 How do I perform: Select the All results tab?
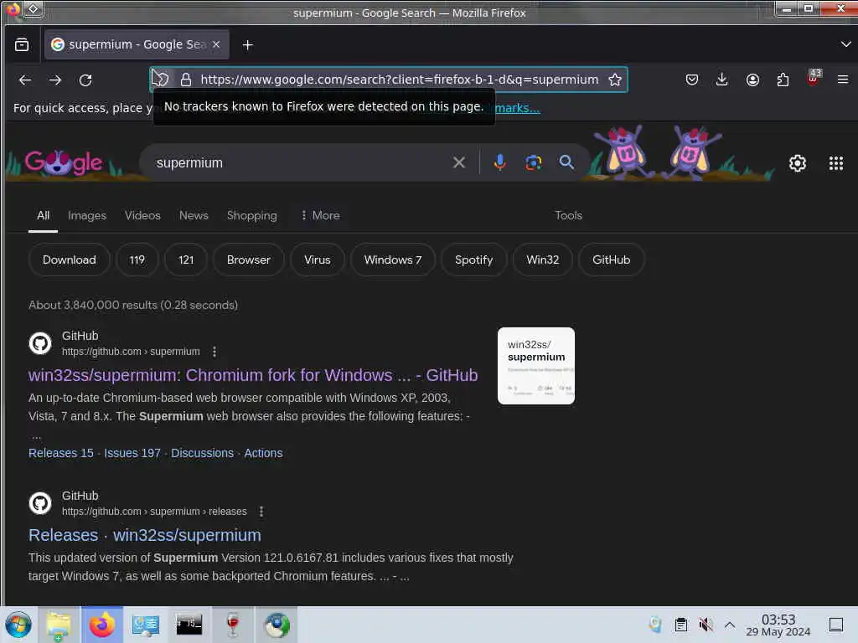[x=44, y=215]
